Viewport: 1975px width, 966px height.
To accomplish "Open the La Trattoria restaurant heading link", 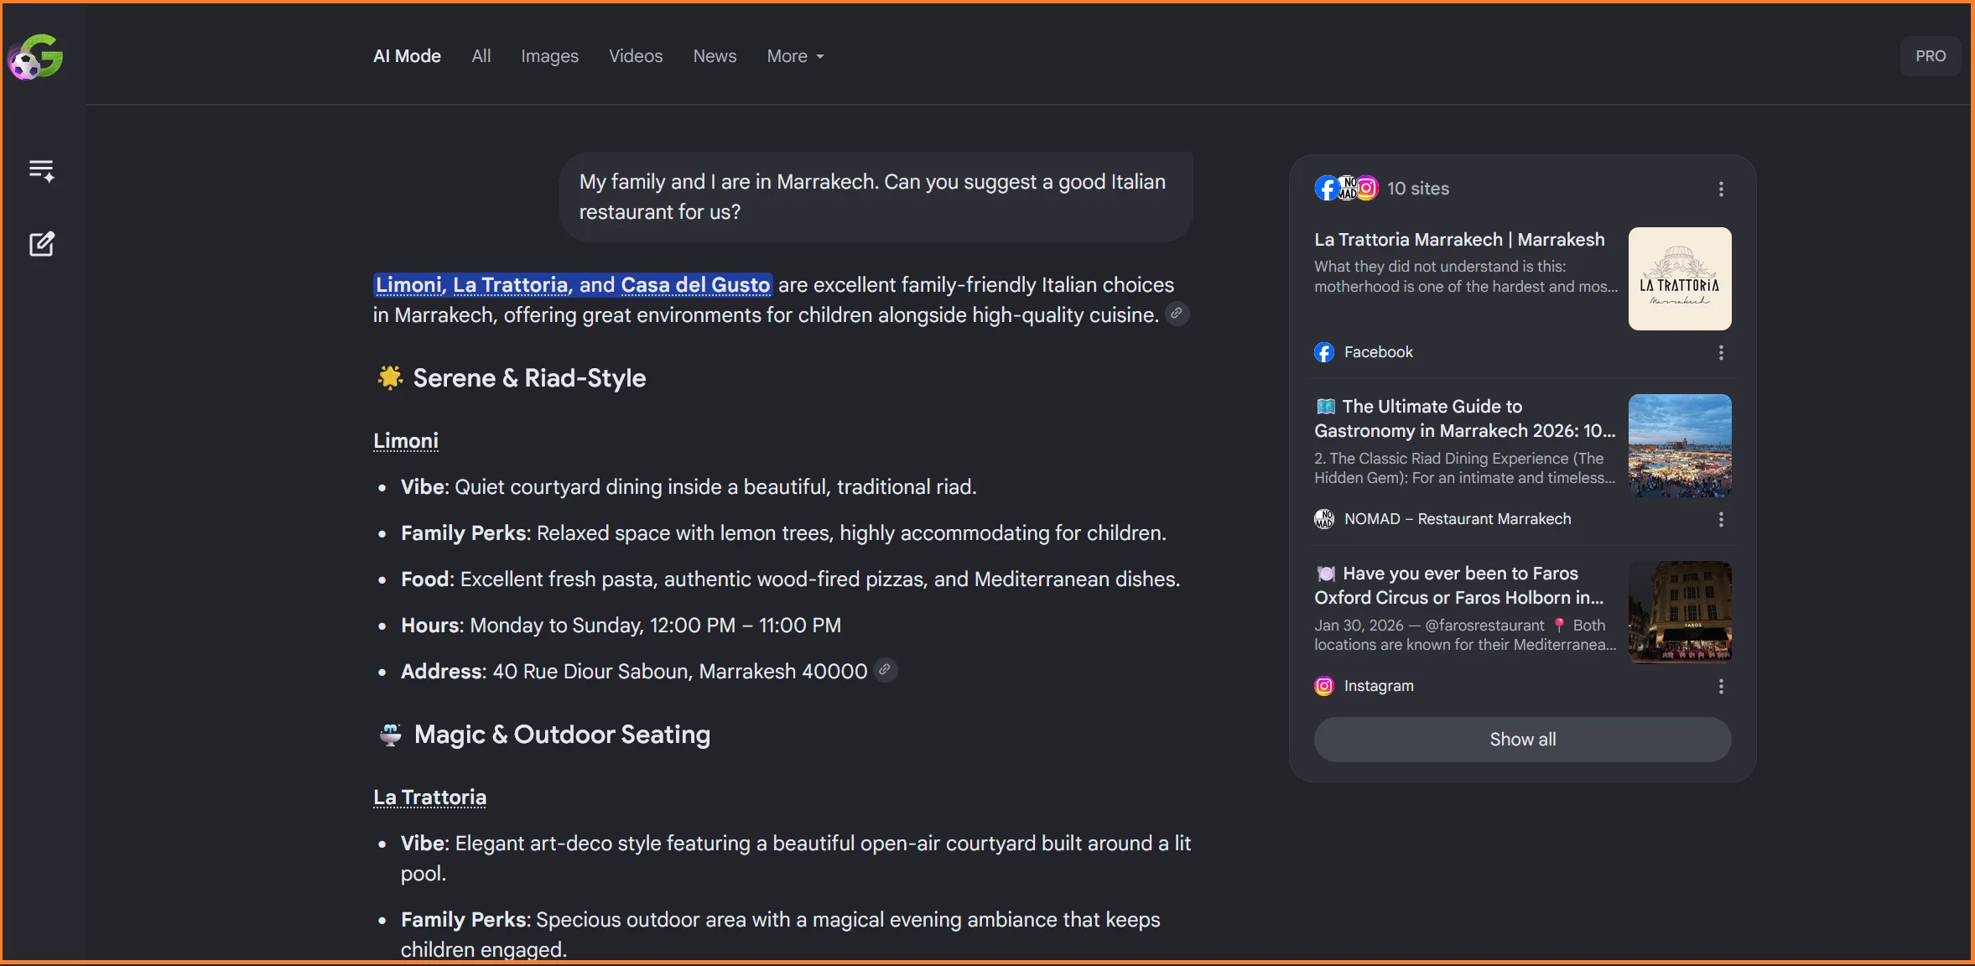I will tap(429, 797).
